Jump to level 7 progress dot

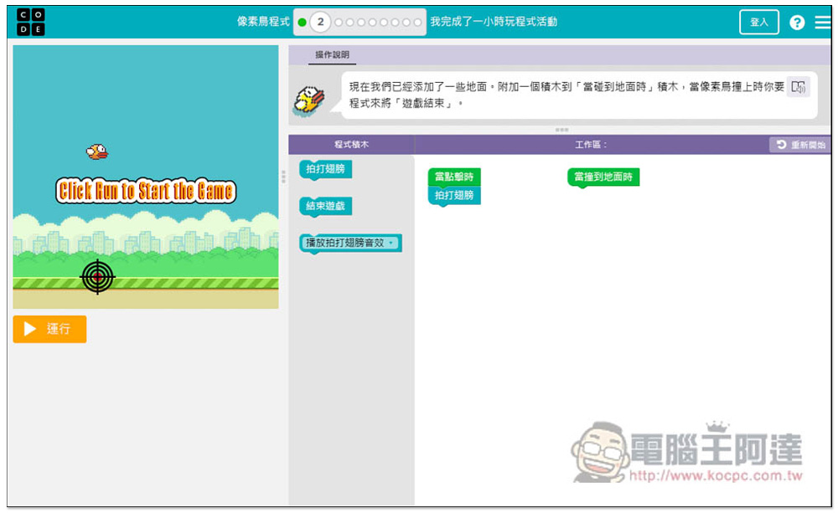[x=383, y=23]
